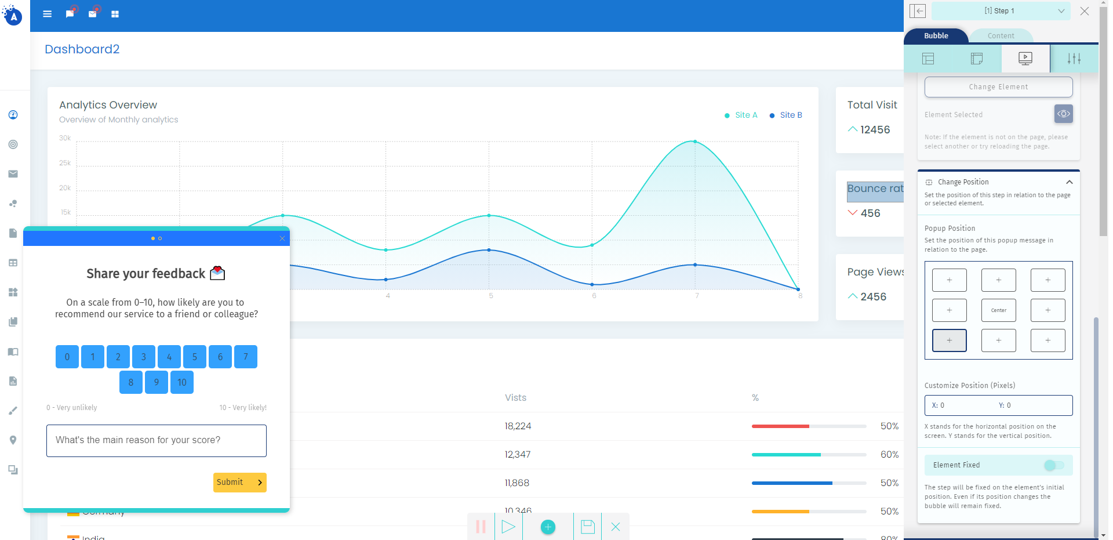This screenshot has width=1113, height=540.
Task: Toggle the Element Selected eye icon
Action: (1063, 114)
